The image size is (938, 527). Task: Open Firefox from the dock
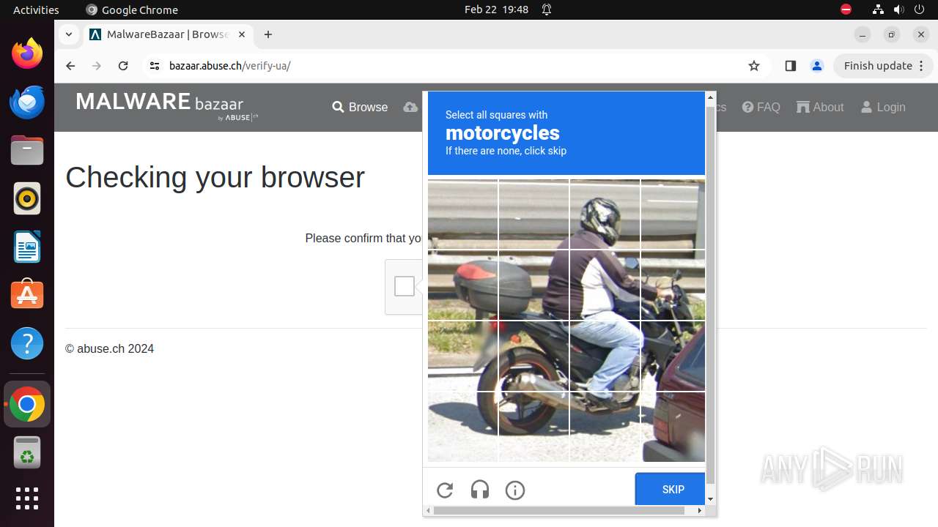(x=27, y=53)
